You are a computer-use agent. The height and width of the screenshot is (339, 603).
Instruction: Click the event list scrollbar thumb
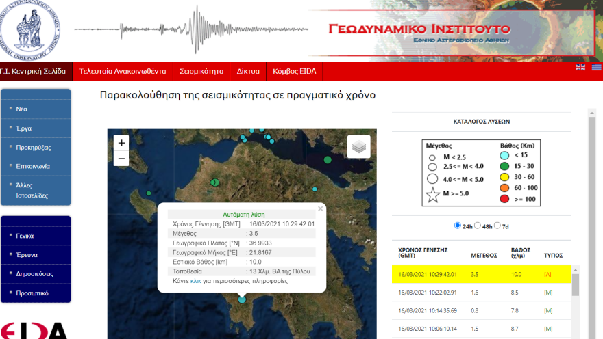click(576, 284)
